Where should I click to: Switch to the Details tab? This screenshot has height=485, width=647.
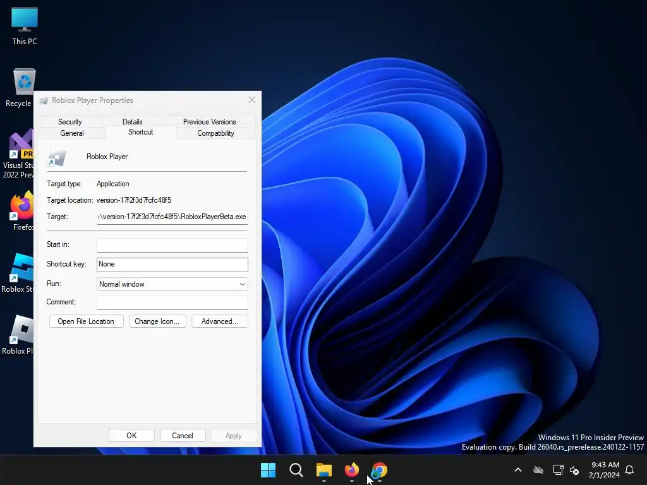(133, 122)
